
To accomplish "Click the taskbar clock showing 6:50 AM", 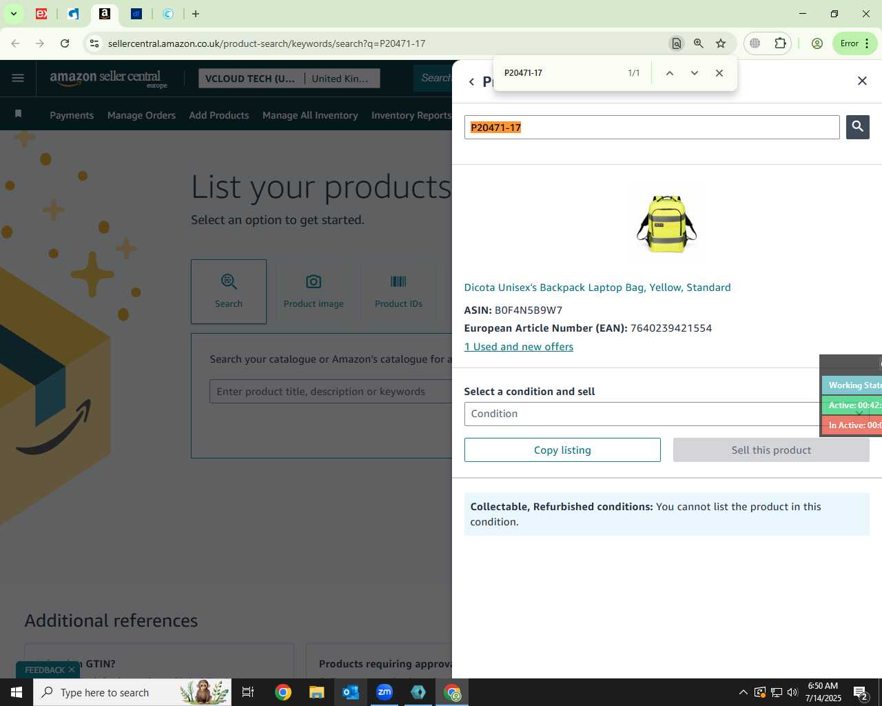I will click(x=823, y=692).
